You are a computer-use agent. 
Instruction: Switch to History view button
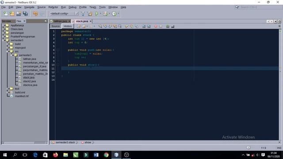click(68, 26)
